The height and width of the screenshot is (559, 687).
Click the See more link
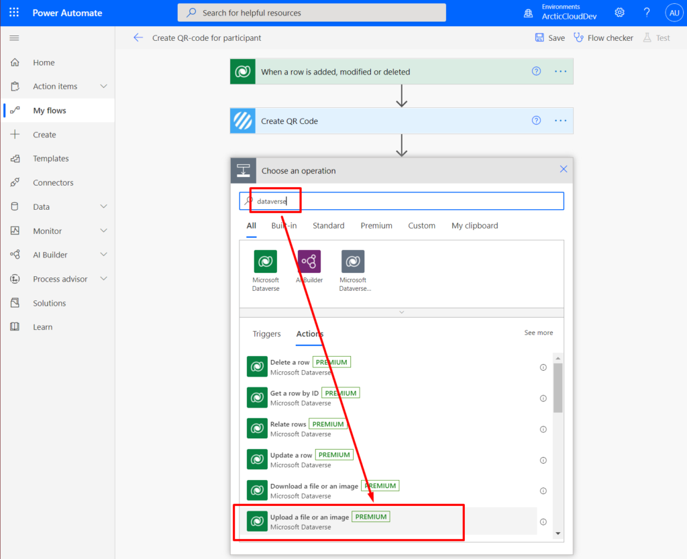coord(539,332)
